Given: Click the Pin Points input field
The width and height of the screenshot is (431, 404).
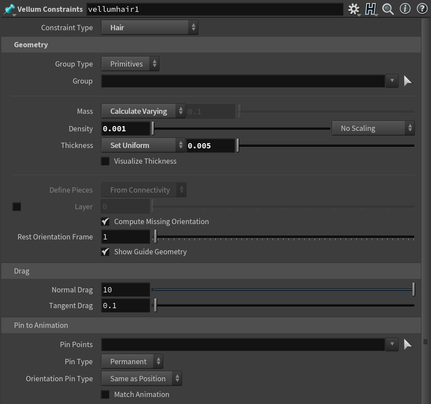Looking at the screenshot, I should [x=243, y=344].
